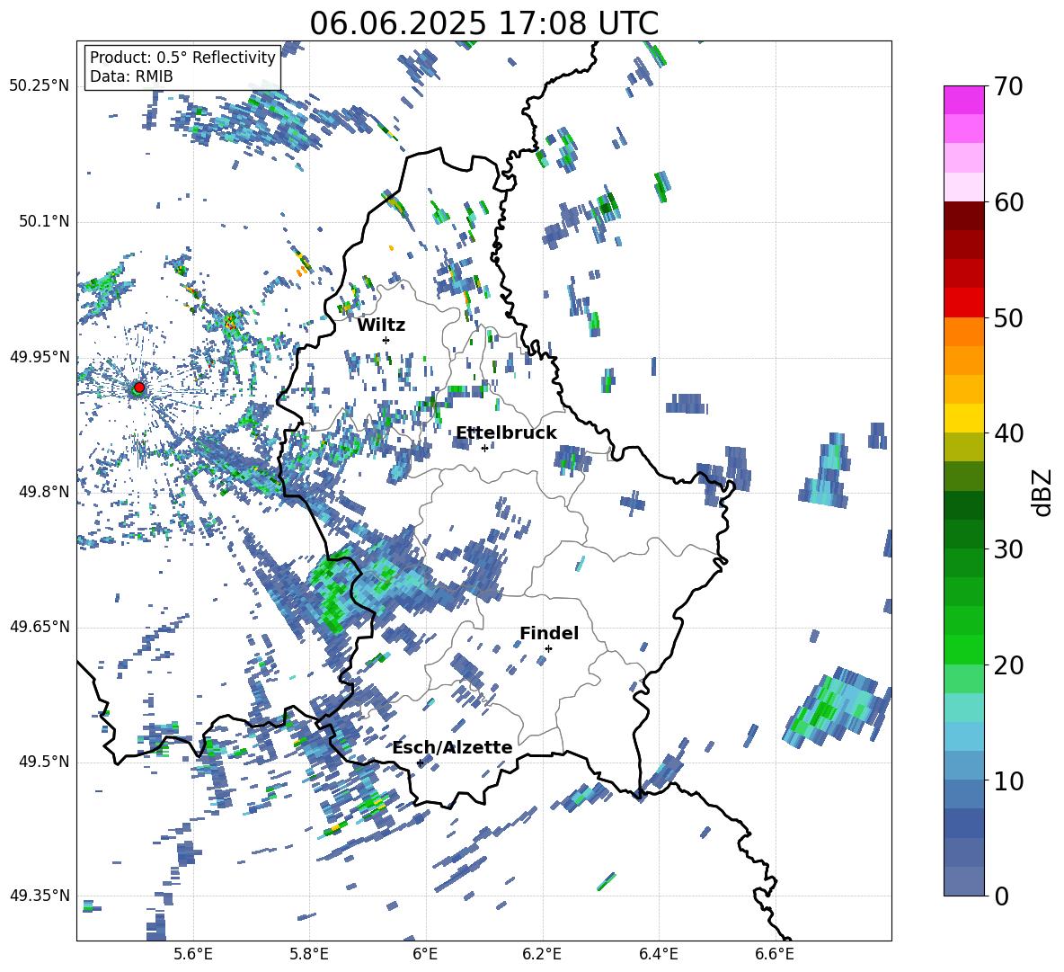Screen dimensions: 1064x972
Task: Click the Esch/Alzette station cross marker
Action: 420,762
